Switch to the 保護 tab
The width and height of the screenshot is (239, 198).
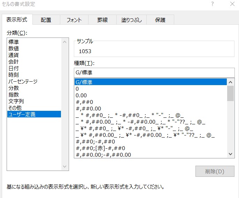(x=160, y=20)
